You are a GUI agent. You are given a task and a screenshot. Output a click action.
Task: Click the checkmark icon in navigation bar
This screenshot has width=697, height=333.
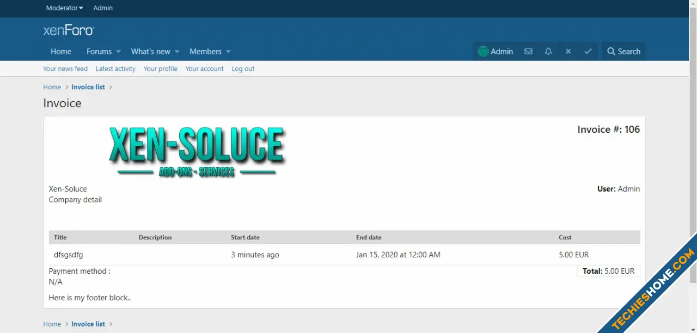[588, 52]
